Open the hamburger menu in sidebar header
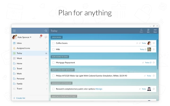 (14, 31)
